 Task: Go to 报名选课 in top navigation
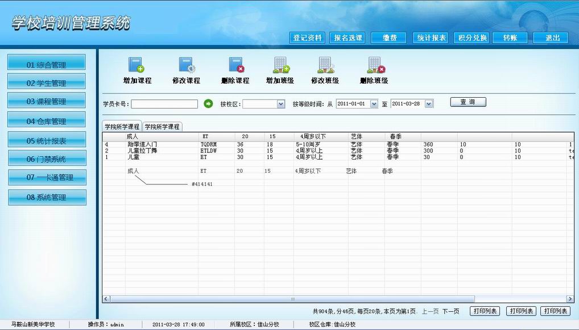tap(348, 38)
